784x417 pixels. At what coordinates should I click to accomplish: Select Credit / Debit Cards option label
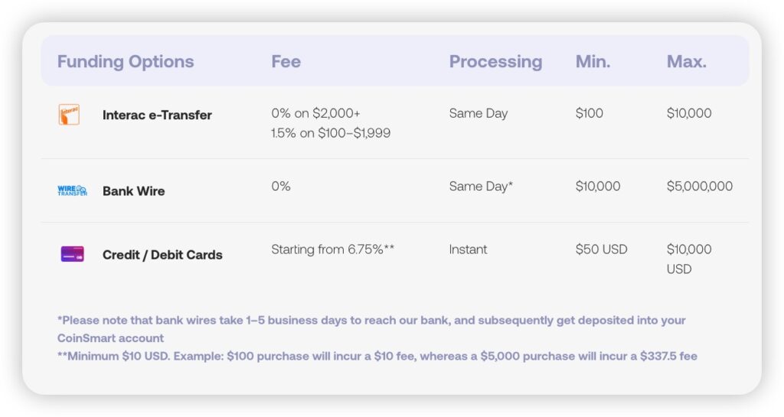point(162,255)
